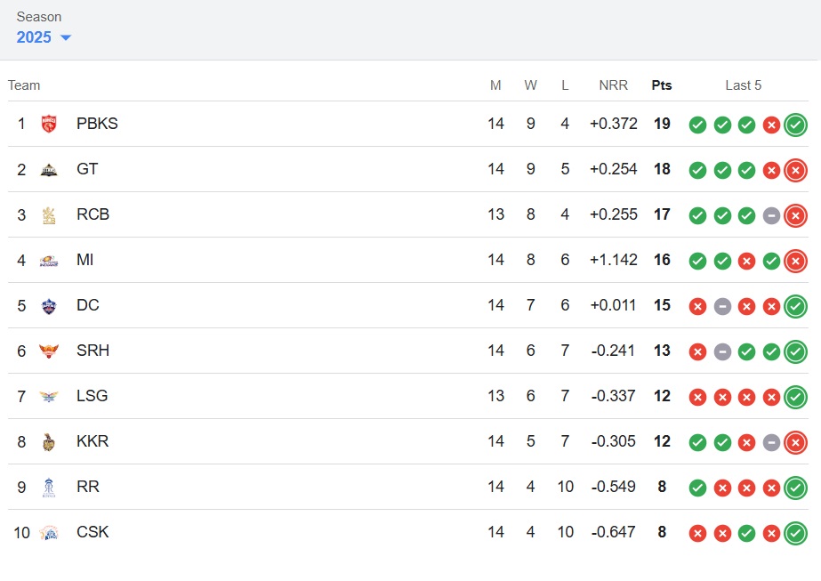Click the PBKS team logo
Viewport: 821px width, 581px height.
[50, 125]
